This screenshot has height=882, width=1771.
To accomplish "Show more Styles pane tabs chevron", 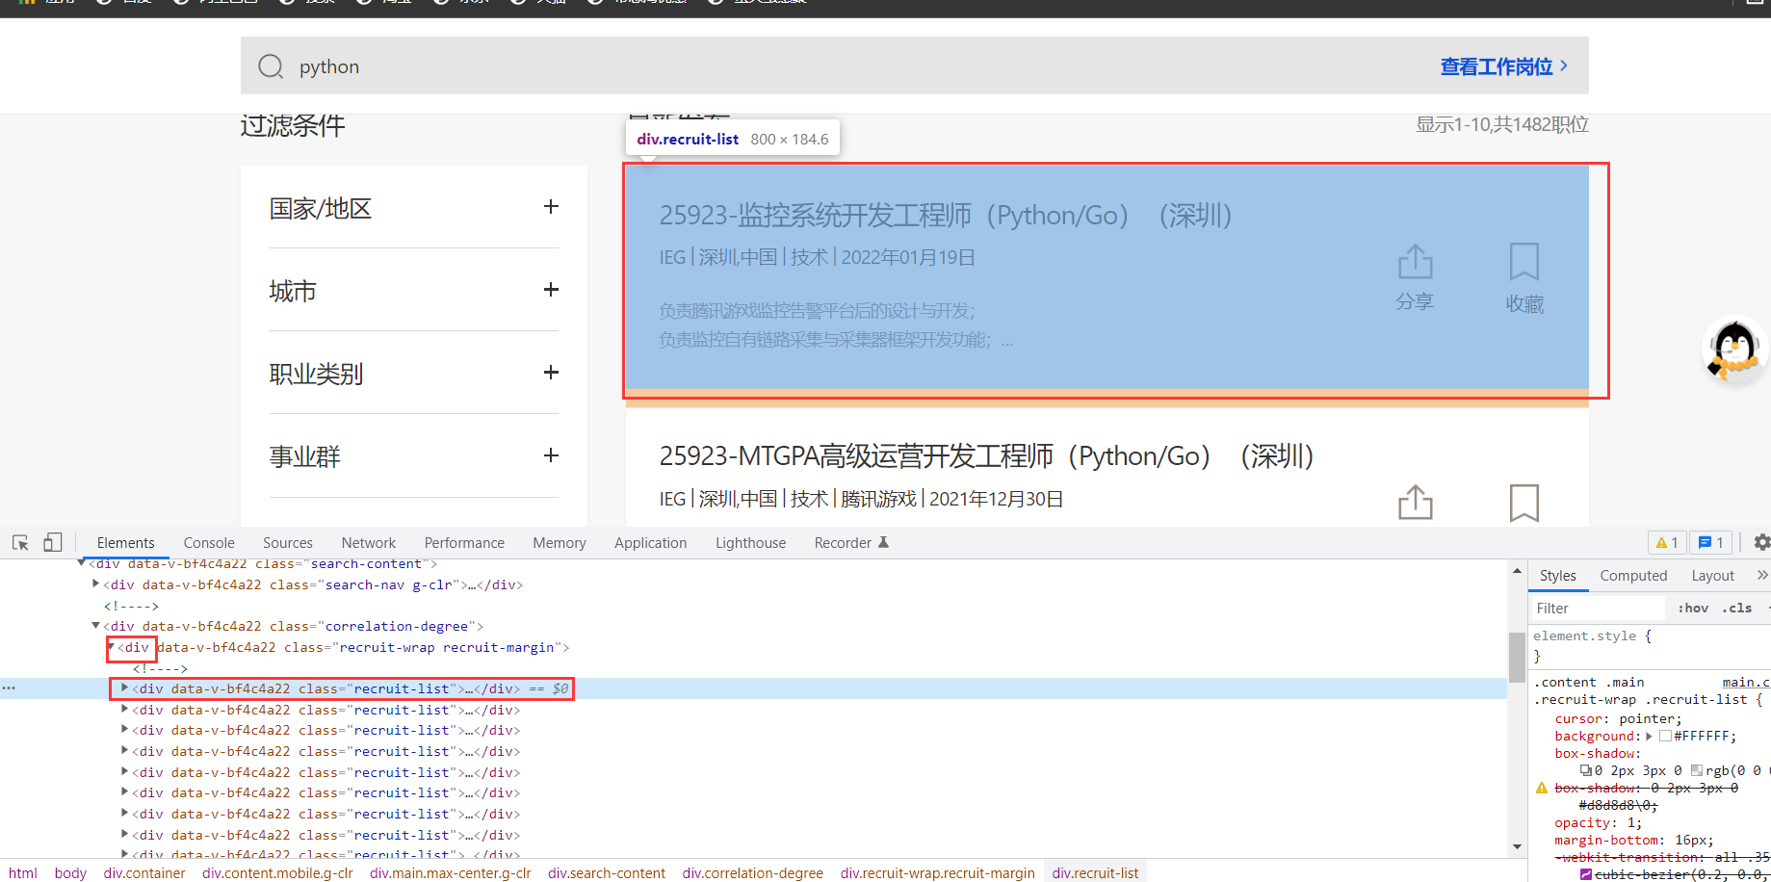I will 1761,575.
